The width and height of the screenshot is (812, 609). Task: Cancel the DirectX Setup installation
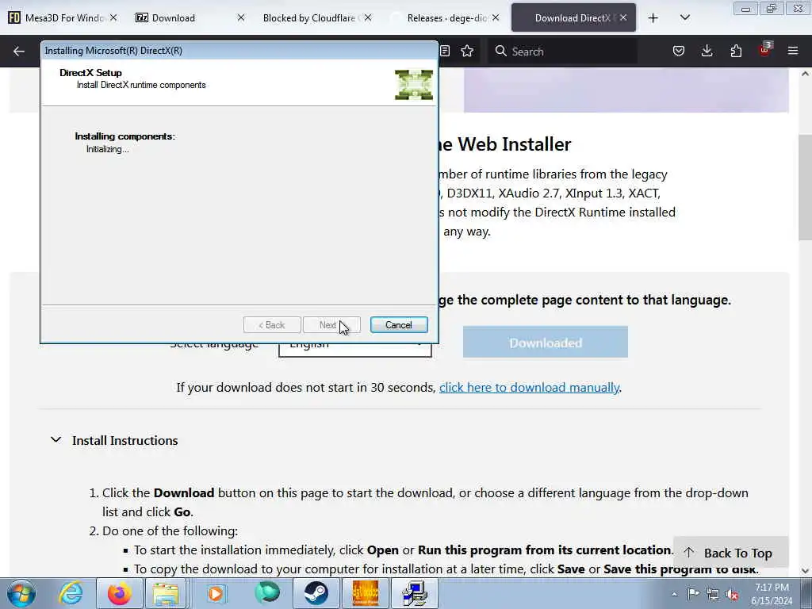pyautogui.click(x=399, y=324)
